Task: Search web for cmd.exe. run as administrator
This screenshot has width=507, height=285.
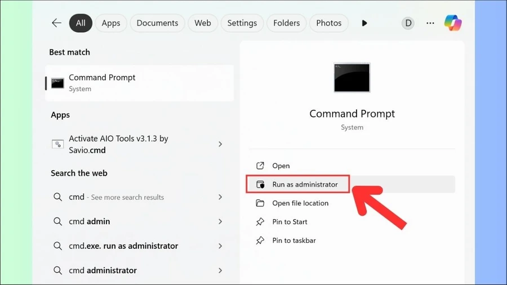Action: coord(139,246)
